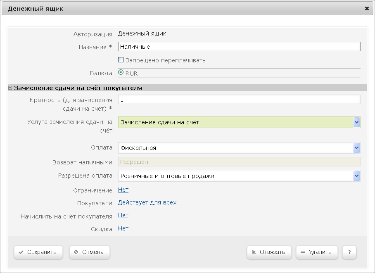Viewport: 375px width, 273px height.
Task: Focus the Кратность input field
Action: click(x=239, y=100)
